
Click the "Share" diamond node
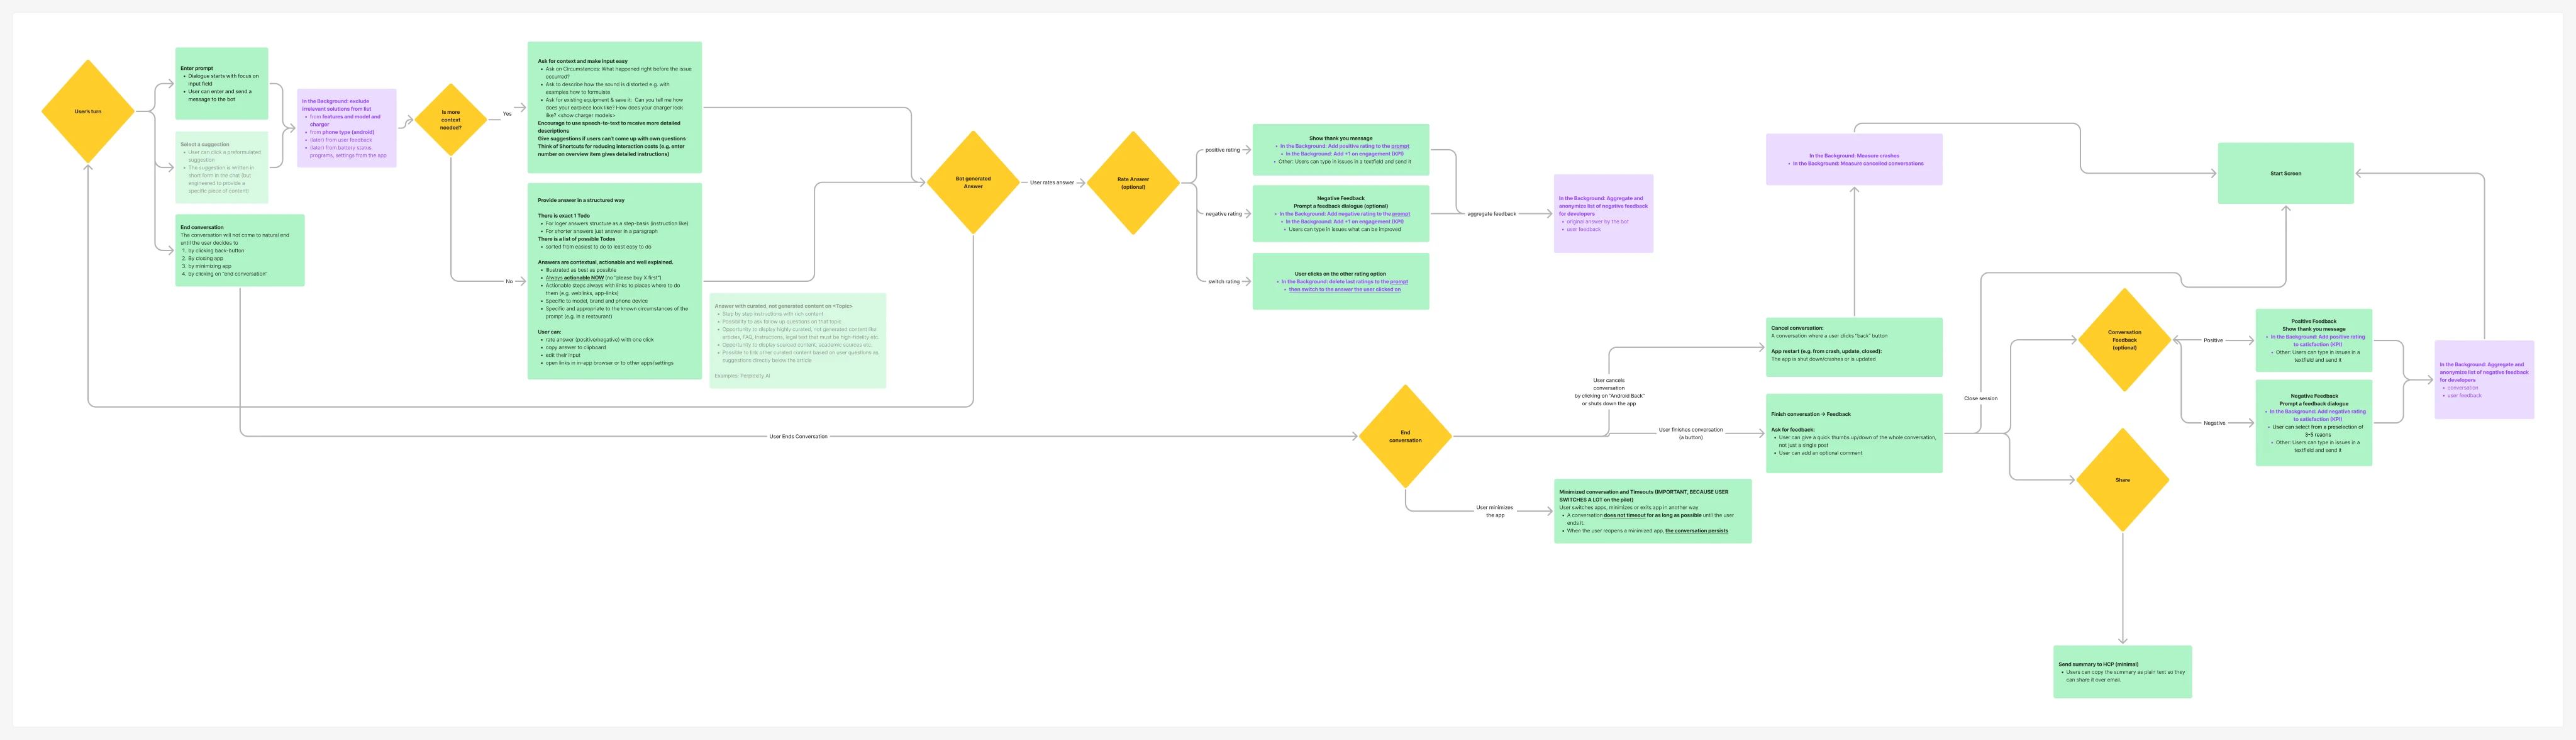point(2122,480)
